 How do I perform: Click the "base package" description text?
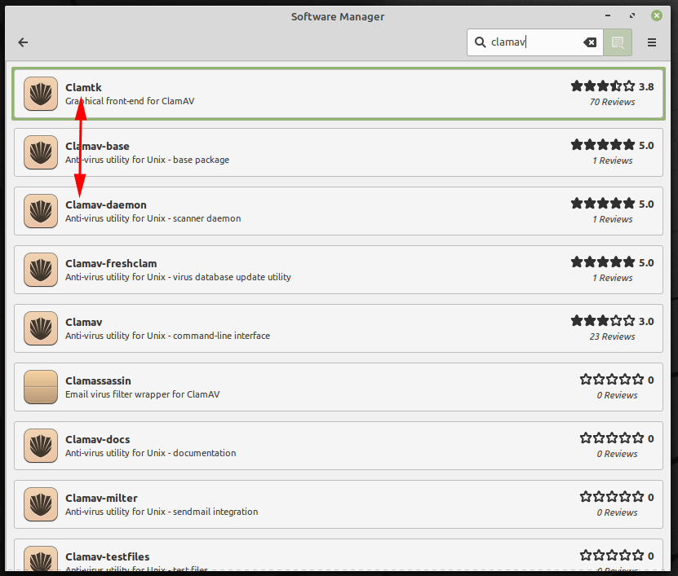pos(201,160)
